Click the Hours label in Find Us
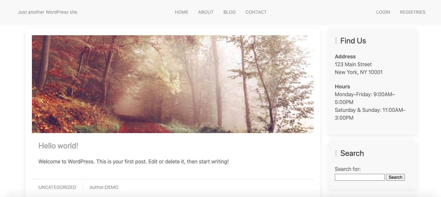 pyautogui.click(x=342, y=86)
